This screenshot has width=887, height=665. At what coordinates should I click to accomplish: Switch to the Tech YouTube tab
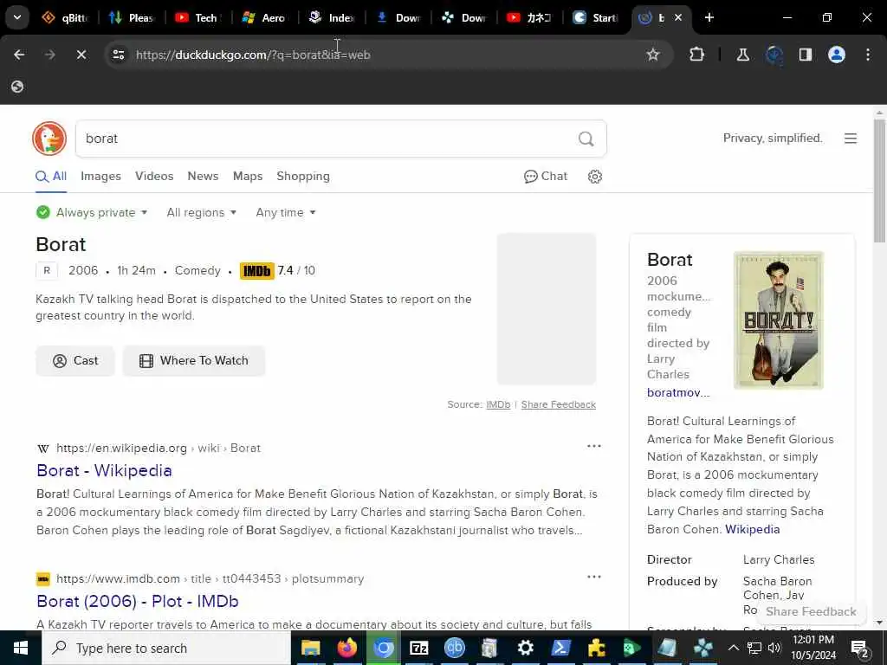click(x=197, y=17)
